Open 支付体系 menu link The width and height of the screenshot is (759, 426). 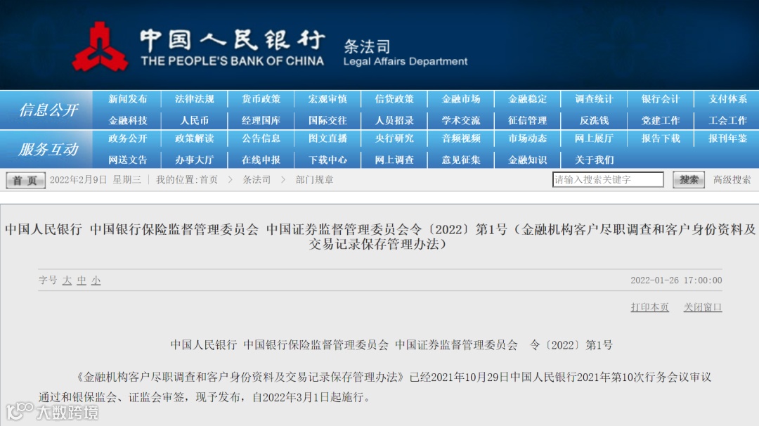click(727, 99)
